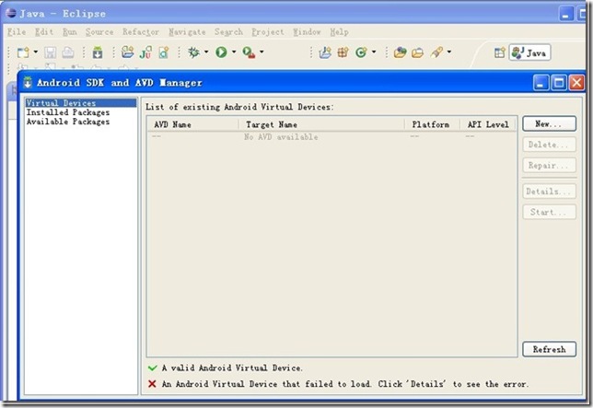Viewport: 593px width, 408px height.
Task: Open the Project menu
Action: (268, 32)
